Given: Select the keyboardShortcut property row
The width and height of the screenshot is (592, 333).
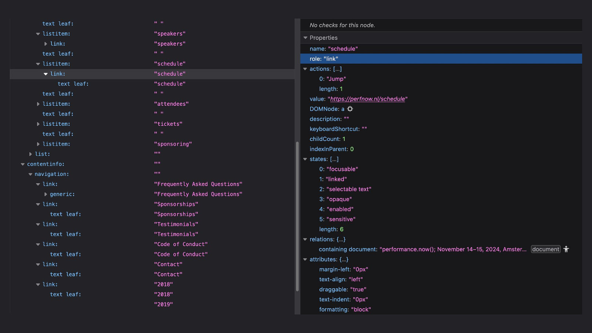Looking at the screenshot, I should (x=441, y=129).
